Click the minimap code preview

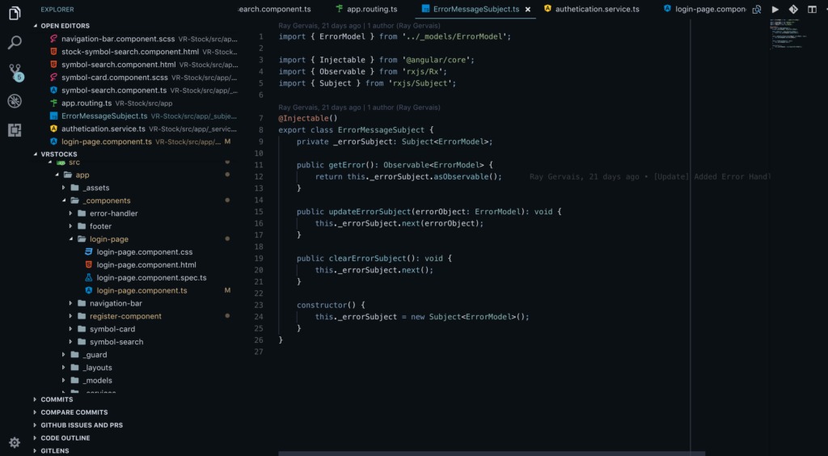point(788,34)
